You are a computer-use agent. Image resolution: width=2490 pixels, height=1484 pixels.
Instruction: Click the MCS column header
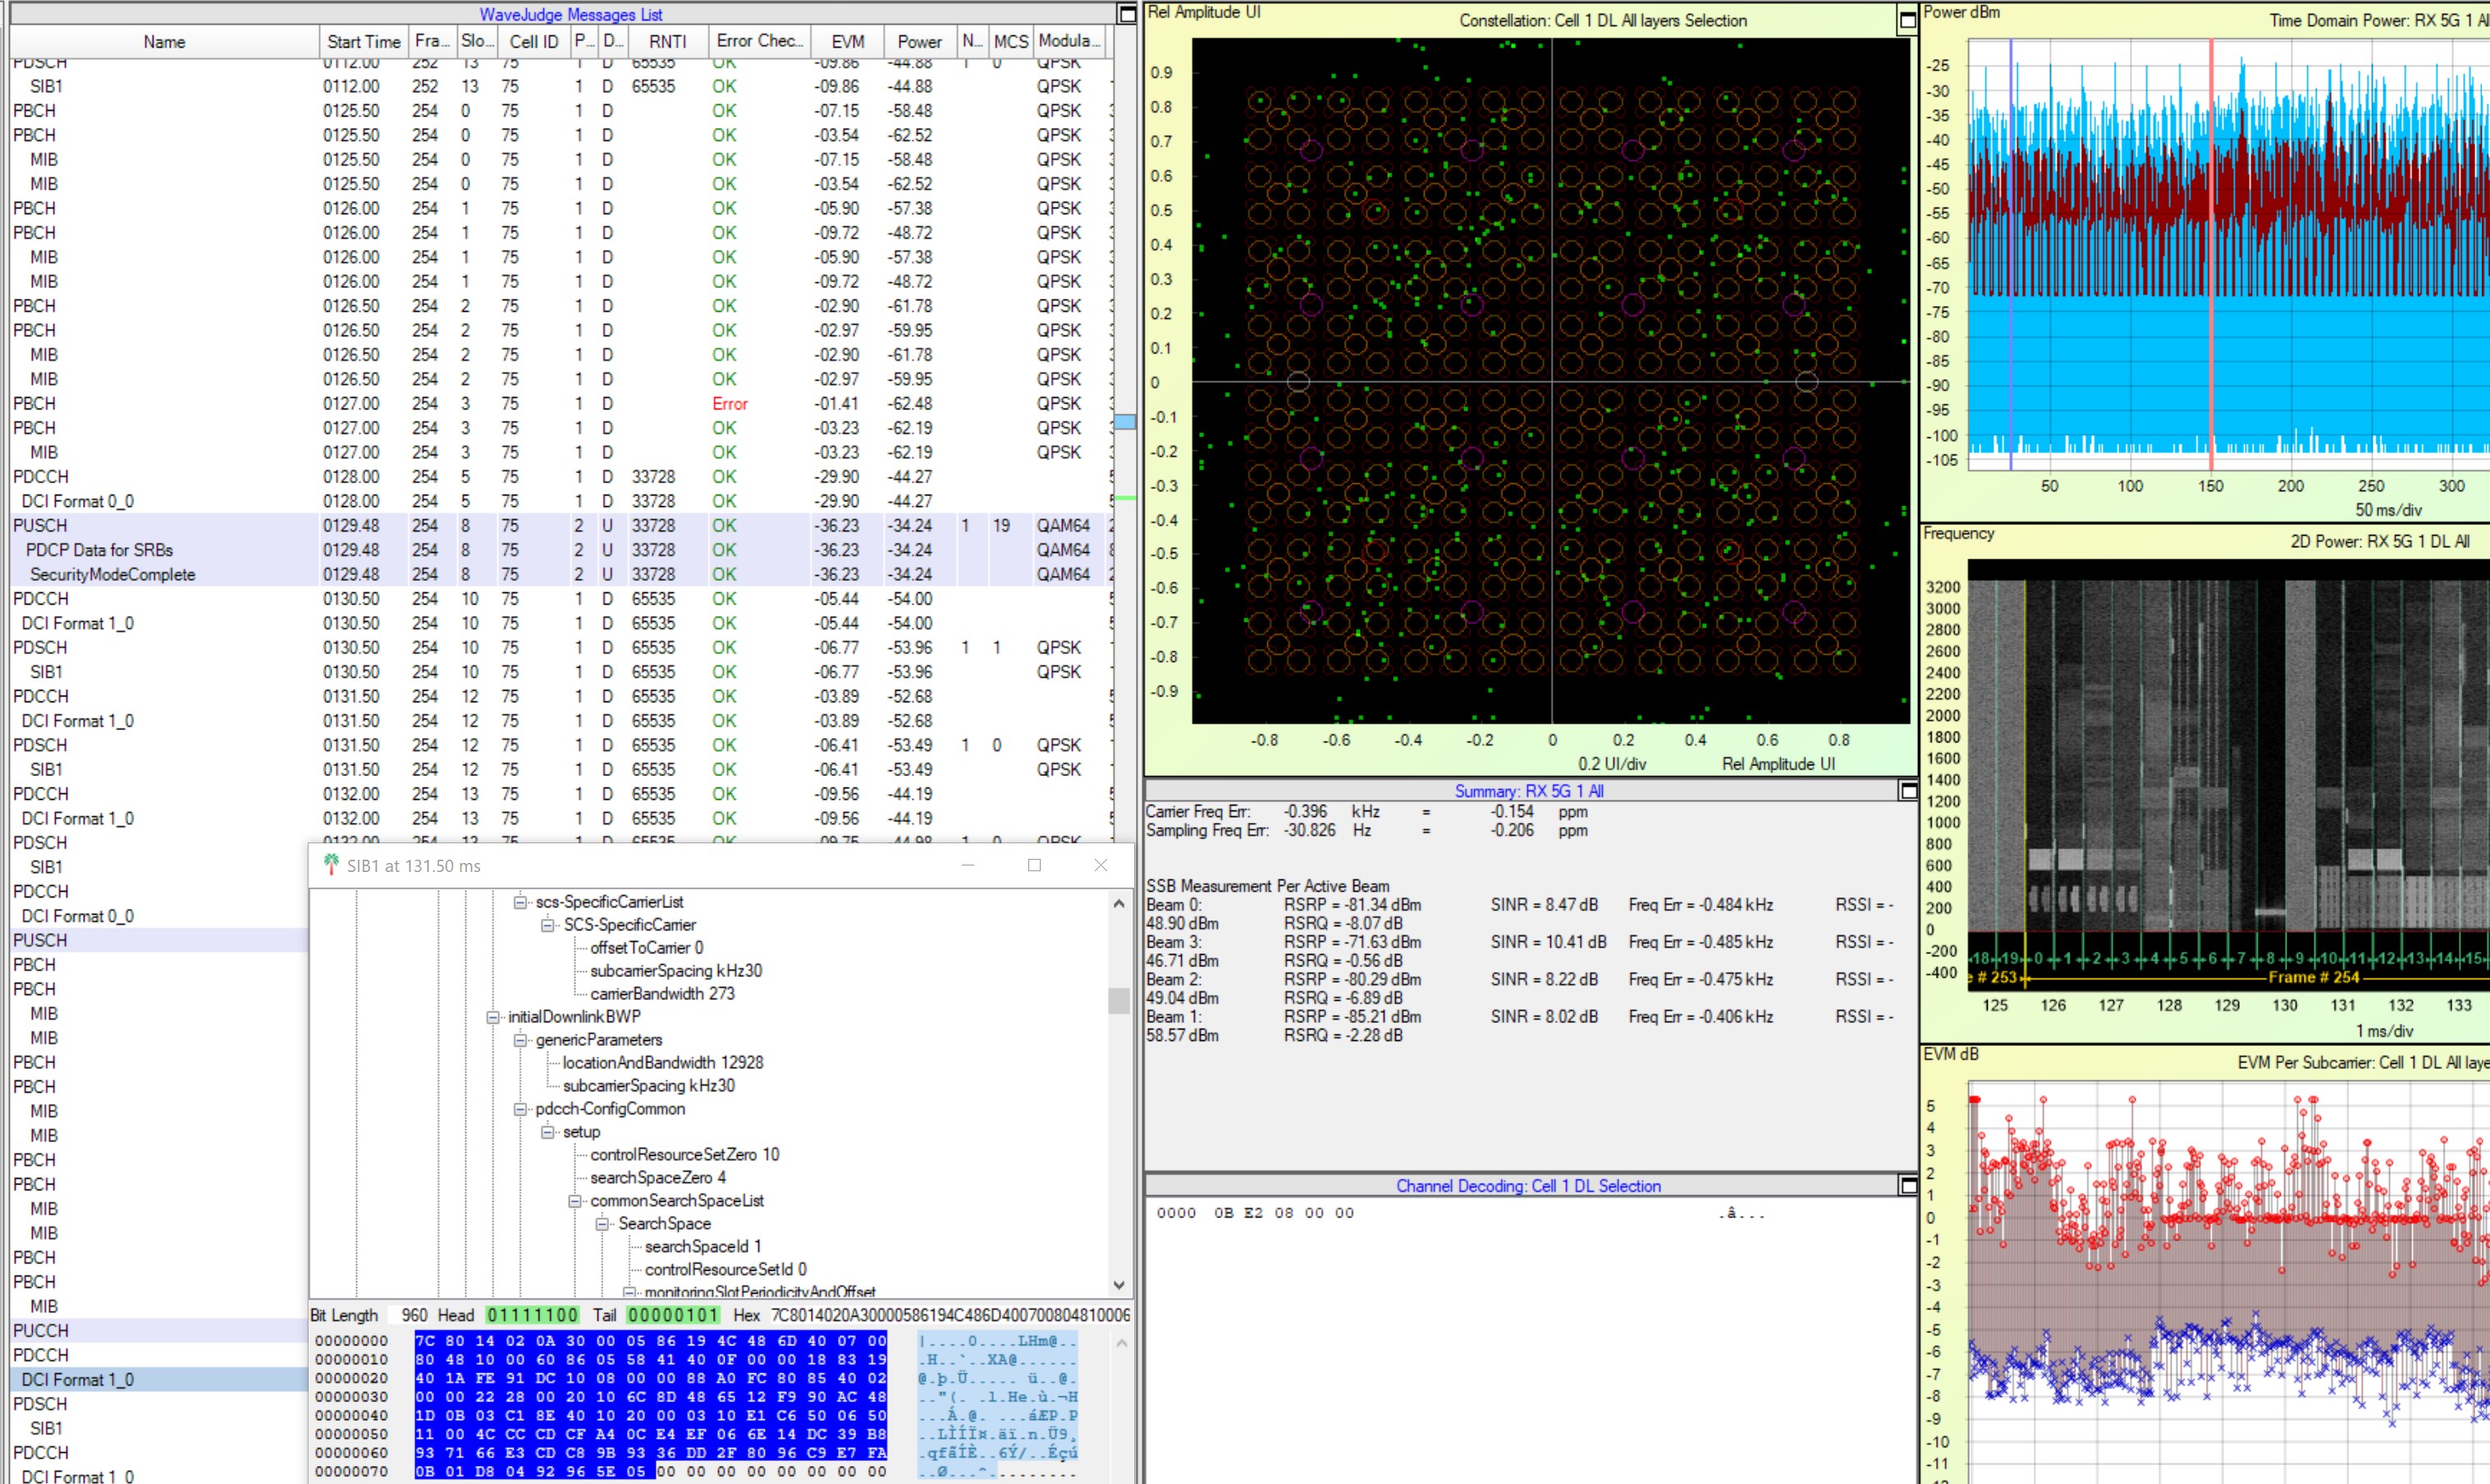[1010, 42]
